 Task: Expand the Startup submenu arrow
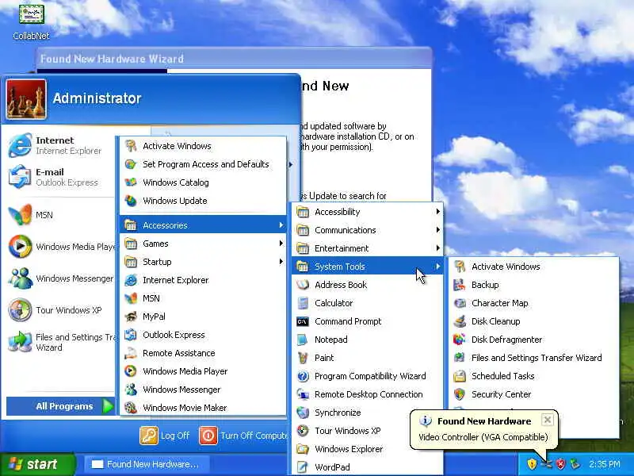pyautogui.click(x=281, y=262)
